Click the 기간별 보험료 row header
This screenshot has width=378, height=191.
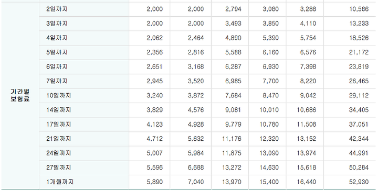[20, 95]
